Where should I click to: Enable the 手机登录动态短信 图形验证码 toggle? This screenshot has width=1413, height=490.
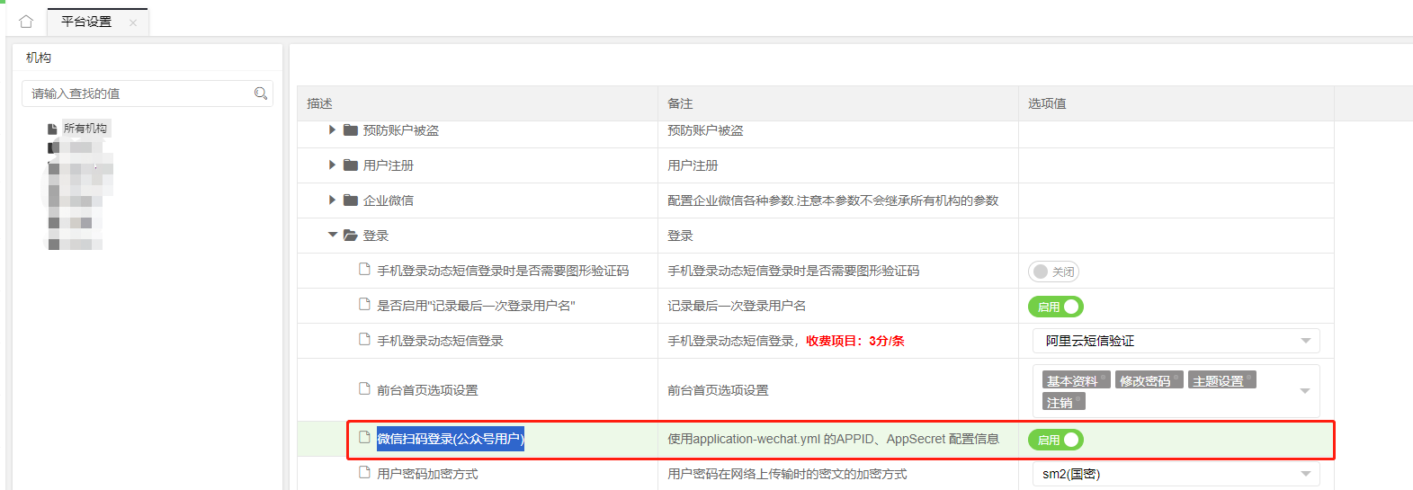click(1052, 272)
